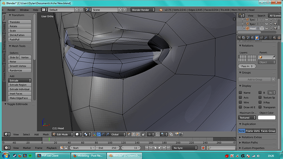Click the End frame 250 field
The image size is (283, 159).
click(107, 148)
